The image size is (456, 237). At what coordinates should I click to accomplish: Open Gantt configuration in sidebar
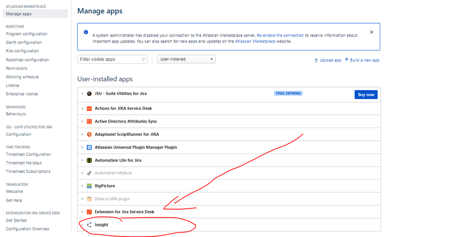[x=24, y=42]
